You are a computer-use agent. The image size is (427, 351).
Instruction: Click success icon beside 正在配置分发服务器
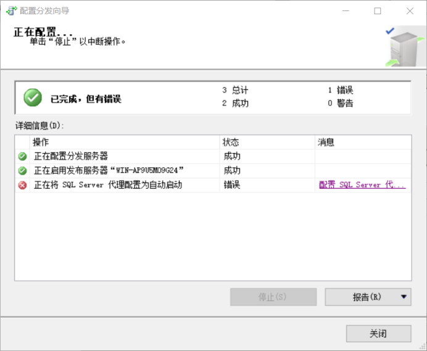[x=23, y=157]
